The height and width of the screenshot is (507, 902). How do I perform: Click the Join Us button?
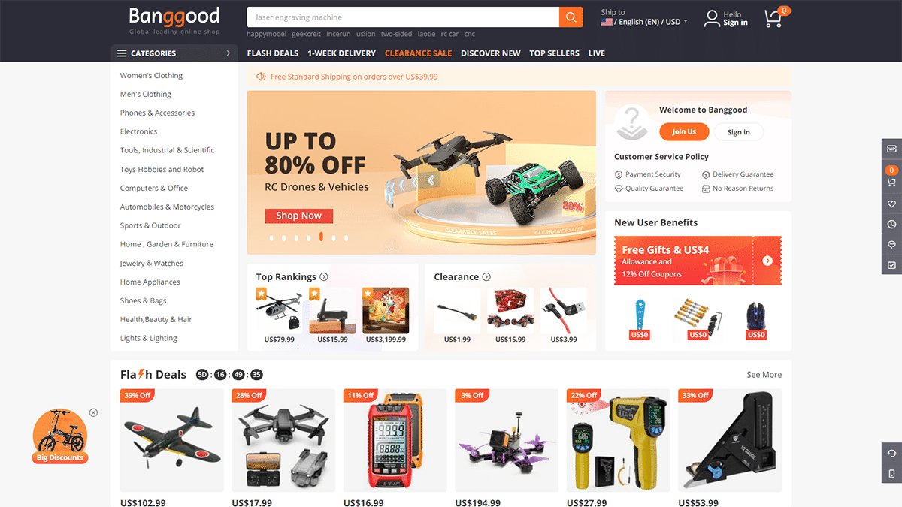coord(684,131)
